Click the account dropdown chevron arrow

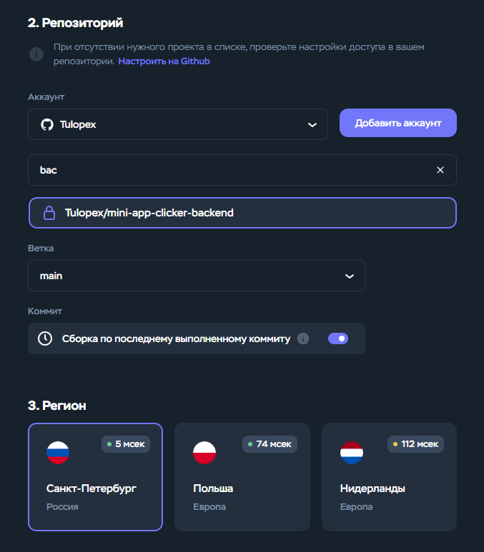tap(312, 124)
